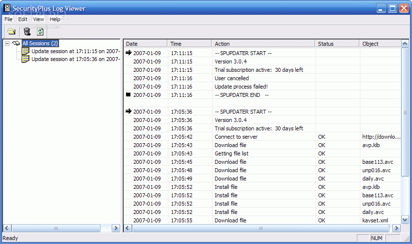Viewport: 412px width, 244px height.
Task: Click left arrow of session tree scrollbar
Action: (7, 228)
